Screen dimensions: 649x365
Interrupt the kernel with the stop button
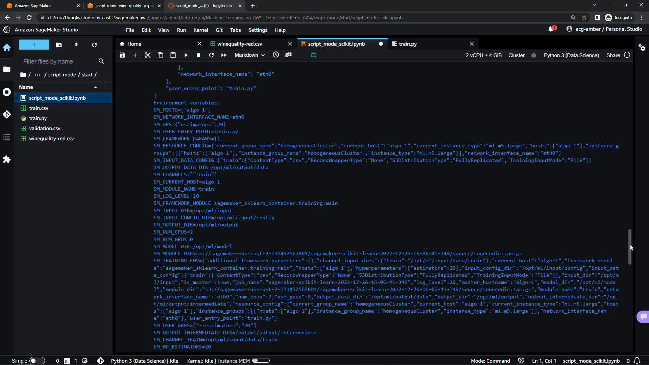198,55
